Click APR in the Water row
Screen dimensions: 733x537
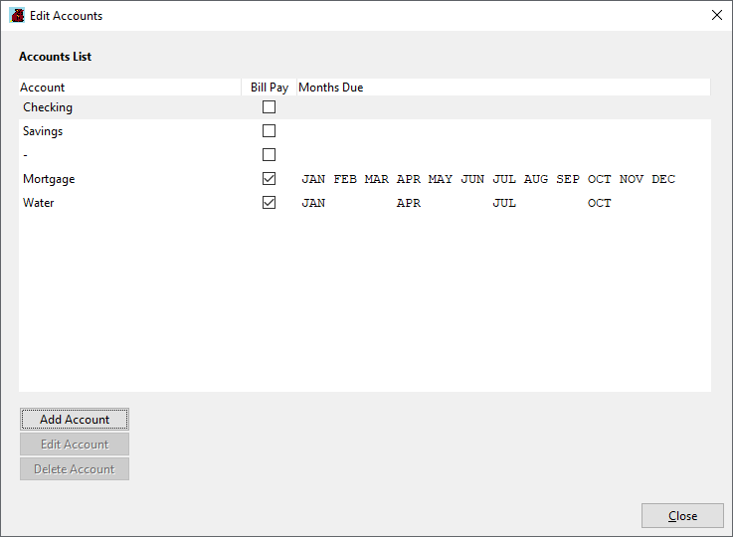409,203
